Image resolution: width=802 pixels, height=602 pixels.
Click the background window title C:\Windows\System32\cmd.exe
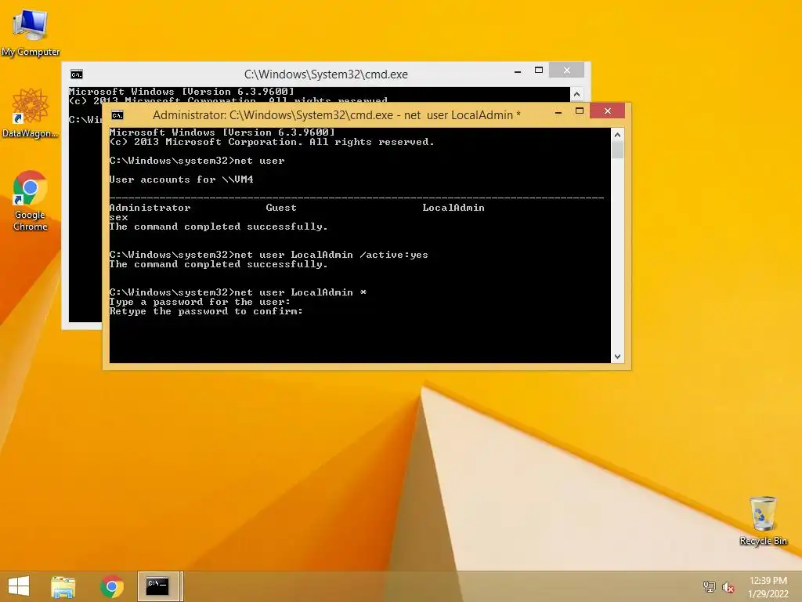pyautogui.click(x=327, y=74)
